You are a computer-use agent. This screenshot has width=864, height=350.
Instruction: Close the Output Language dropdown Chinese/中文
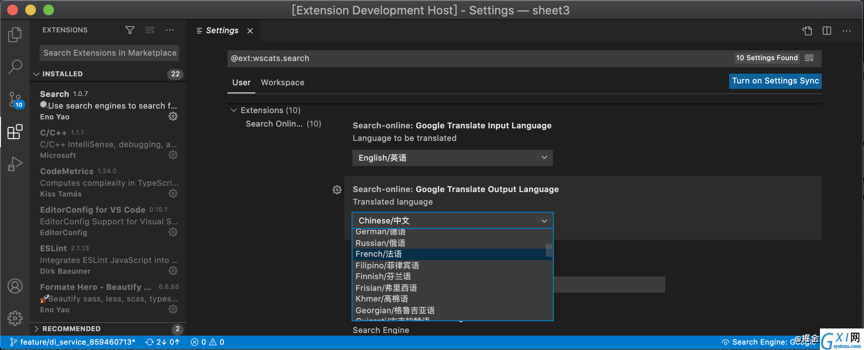pos(453,220)
